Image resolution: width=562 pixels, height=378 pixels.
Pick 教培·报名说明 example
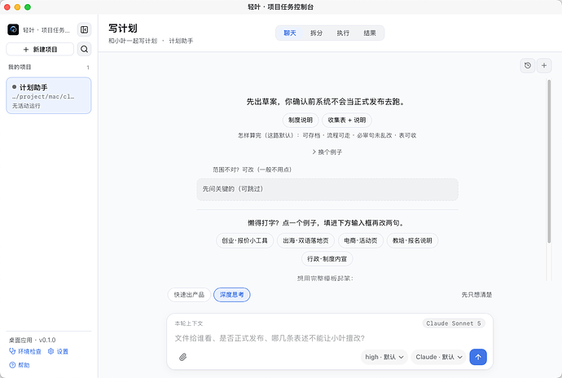(x=412, y=240)
